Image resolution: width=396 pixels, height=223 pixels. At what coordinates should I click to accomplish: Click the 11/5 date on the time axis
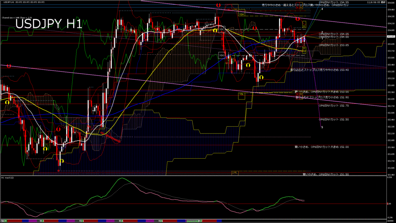[x=121, y=221]
